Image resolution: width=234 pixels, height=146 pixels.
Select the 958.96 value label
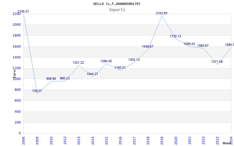[x=51, y=79]
